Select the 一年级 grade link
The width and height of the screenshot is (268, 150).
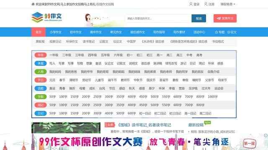click(x=54, y=55)
